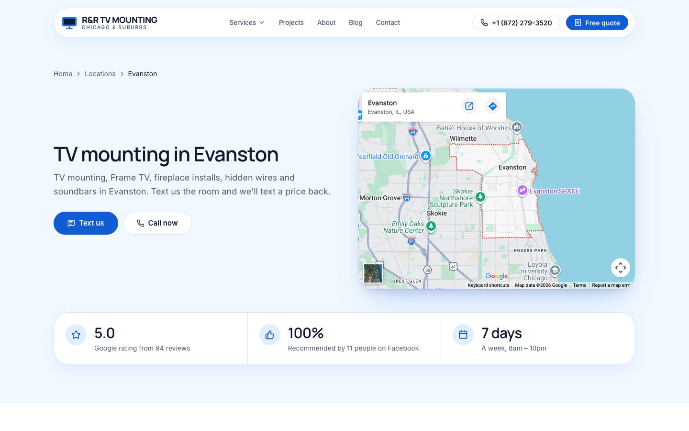Call the +1 (872) 279-3520 header number
This screenshot has width=689, height=431.
click(516, 23)
